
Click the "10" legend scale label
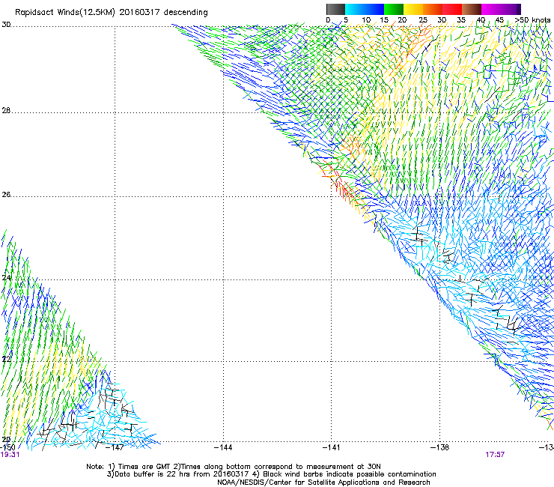[366, 19]
